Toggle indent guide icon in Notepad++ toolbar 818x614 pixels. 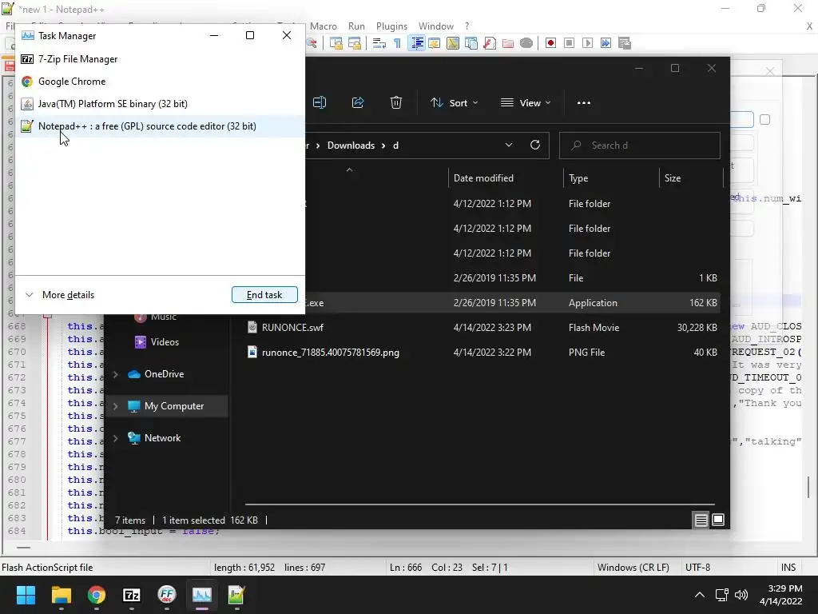point(417,43)
